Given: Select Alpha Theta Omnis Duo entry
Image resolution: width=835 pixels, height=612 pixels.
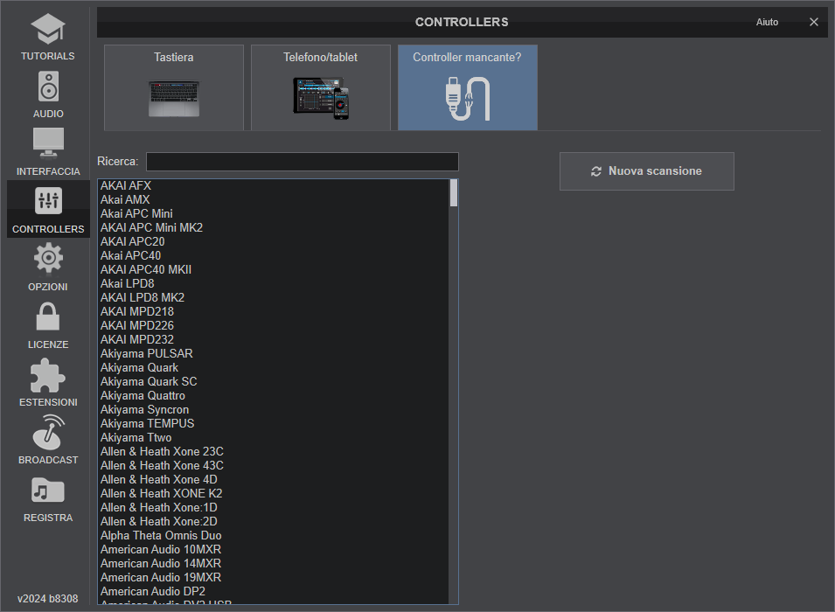Looking at the screenshot, I should [274, 535].
